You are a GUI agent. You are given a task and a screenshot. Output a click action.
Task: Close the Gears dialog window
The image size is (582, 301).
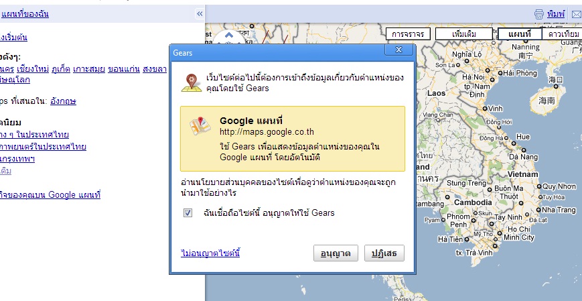pos(398,50)
